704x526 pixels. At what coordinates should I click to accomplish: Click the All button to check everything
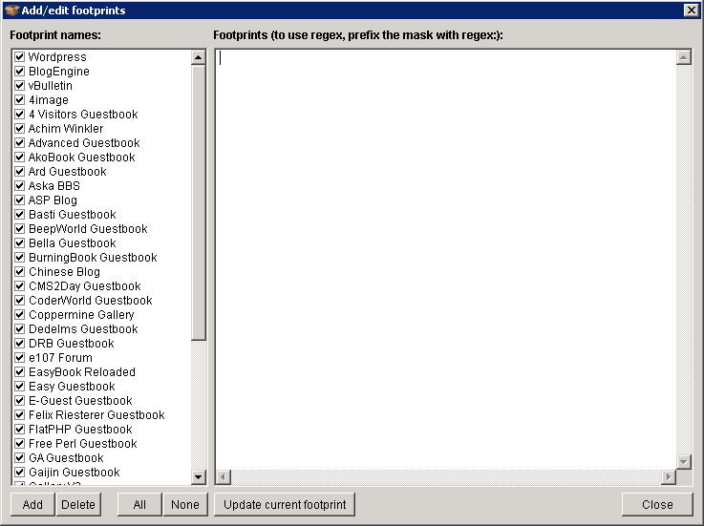(139, 505)
